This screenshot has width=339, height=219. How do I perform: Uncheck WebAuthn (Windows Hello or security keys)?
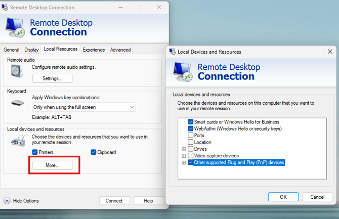click(x=190, y=128)
